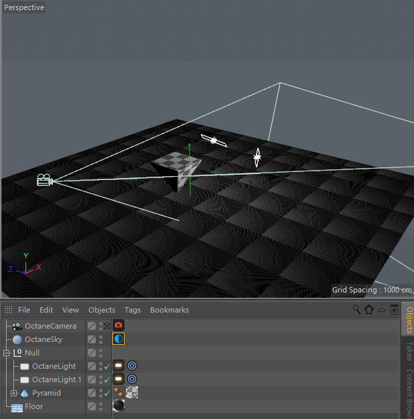414x419 pixels.
Task: Open the View menu
Action: click(x=70, y=310)
